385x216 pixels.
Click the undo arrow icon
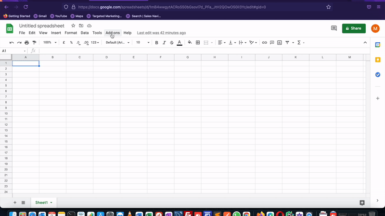click(12, 43)
